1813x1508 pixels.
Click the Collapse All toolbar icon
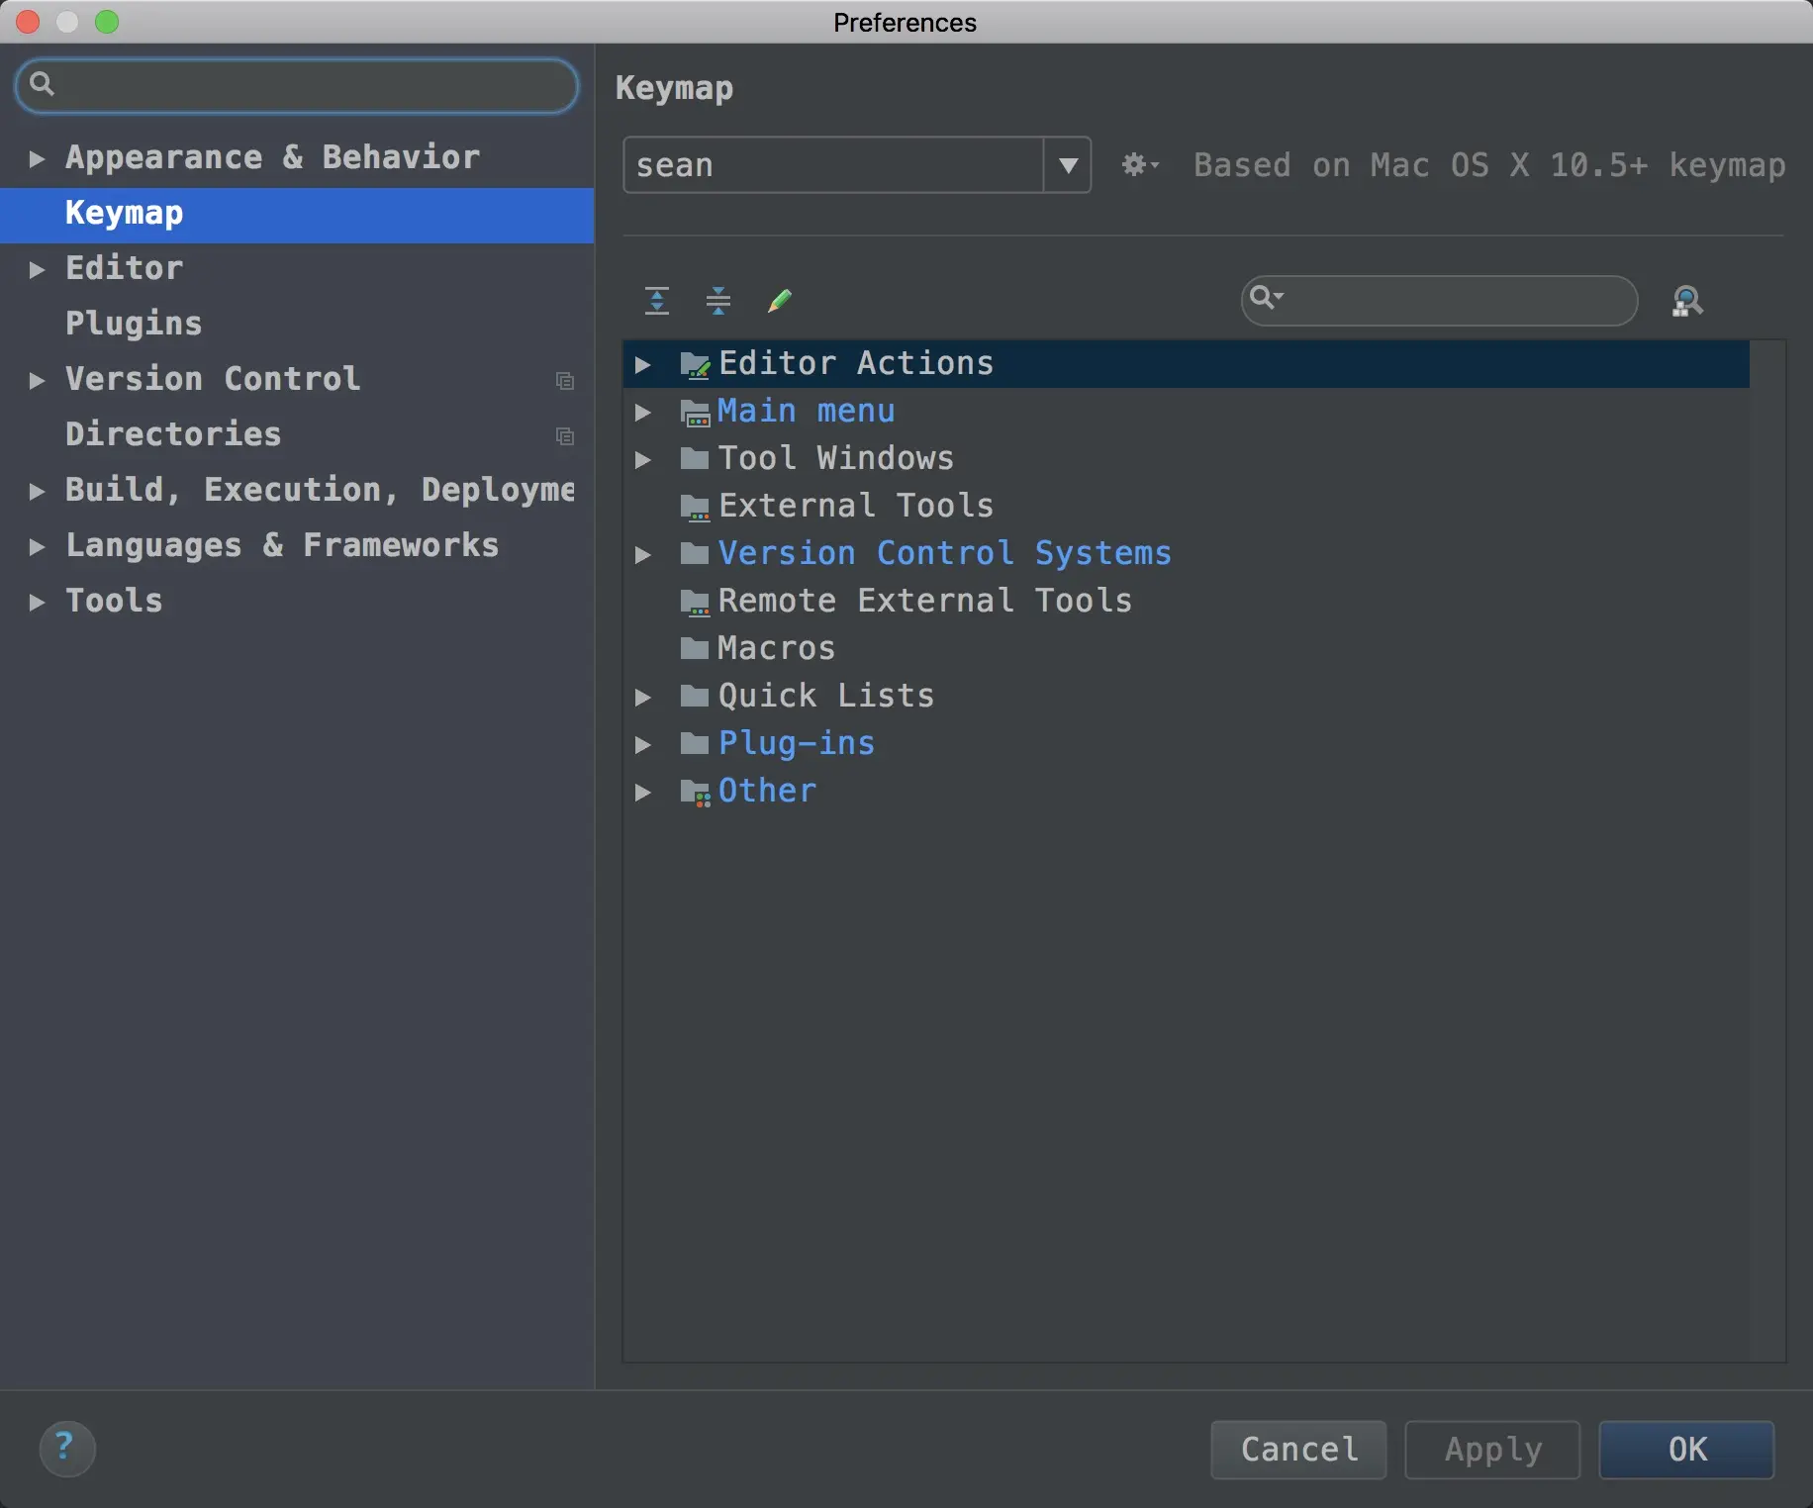pyautogui.click(x=718, y=300)
